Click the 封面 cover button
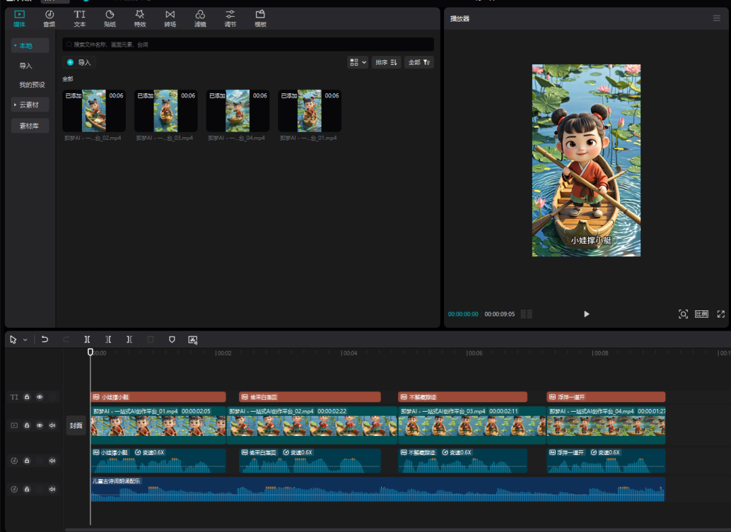 pos(76,425)
